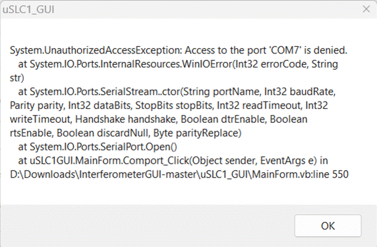
Task: Click the 'EventArgs e) in' text
Action: pyautogui.click(x=294, y=160)
